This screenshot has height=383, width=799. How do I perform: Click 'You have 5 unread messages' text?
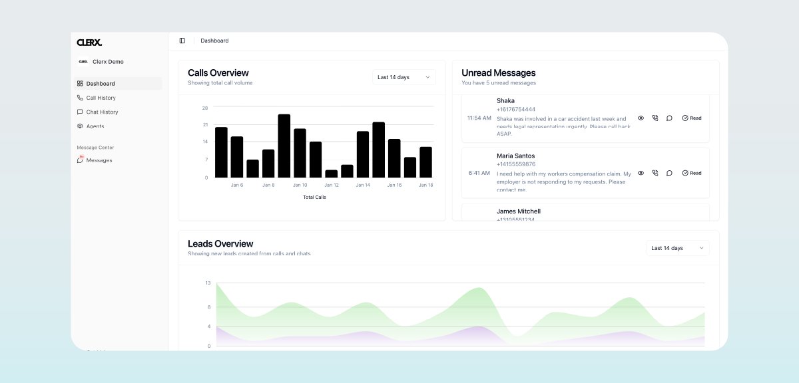click(499, 83)
